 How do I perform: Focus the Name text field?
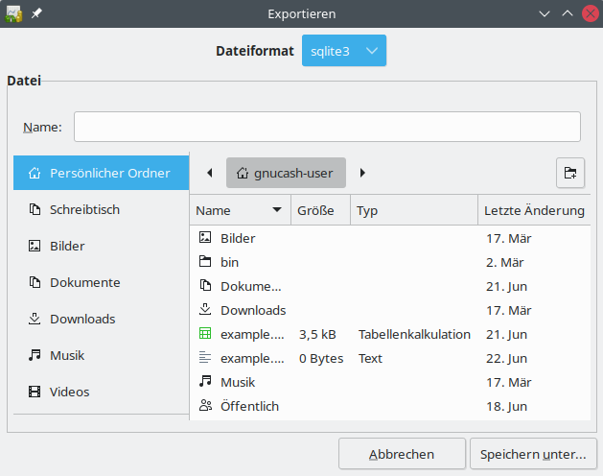(327, 127)
